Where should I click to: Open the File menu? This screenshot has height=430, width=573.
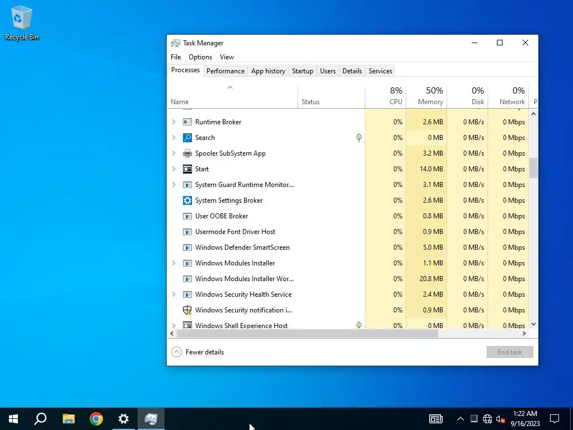176,57
